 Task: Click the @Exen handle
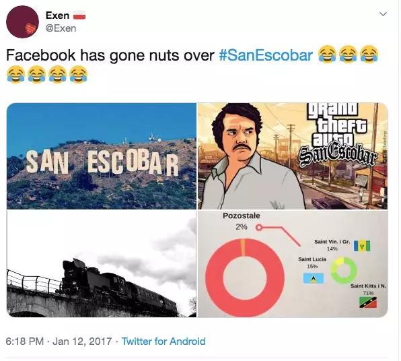pos(61,28)
